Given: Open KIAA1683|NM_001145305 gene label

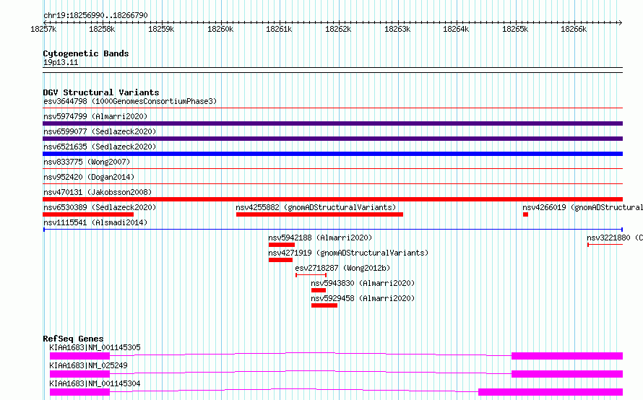Looking at the screenshot, I should coord(95,347).
